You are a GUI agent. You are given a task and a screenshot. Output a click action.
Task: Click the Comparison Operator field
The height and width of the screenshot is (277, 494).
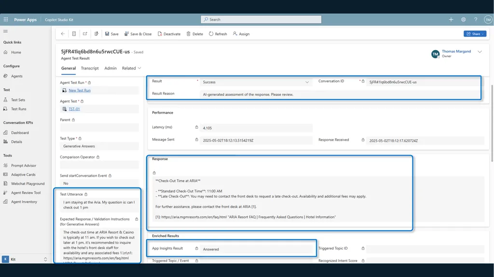[99, 165]
